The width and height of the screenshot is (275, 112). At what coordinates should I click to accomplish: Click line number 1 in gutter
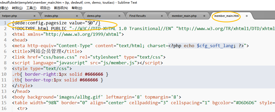pyautogui.click(x=5, y=23)
